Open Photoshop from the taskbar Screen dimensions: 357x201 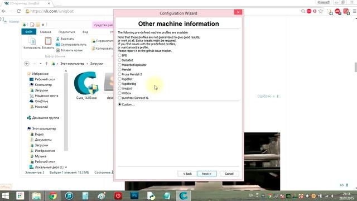134,195
